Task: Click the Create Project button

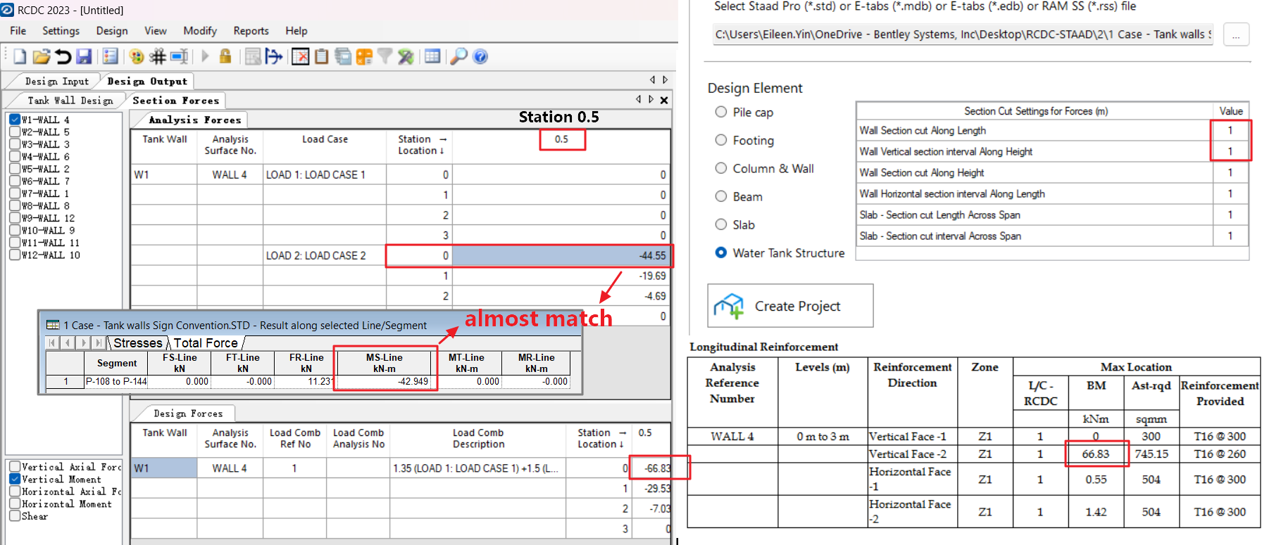Action: [x=790, y=306]
